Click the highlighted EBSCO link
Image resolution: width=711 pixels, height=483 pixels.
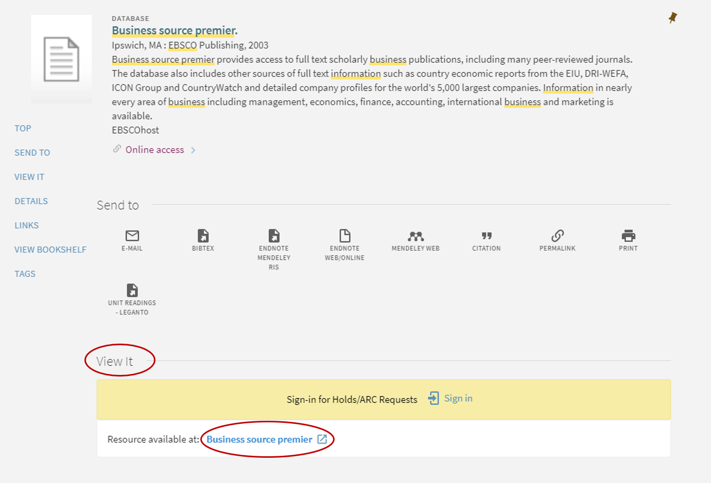point(183,45)
